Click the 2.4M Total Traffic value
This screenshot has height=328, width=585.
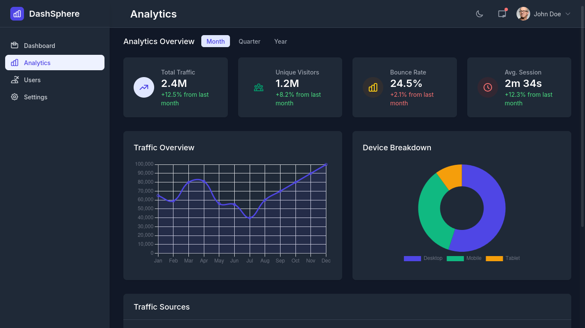[174, 83]
